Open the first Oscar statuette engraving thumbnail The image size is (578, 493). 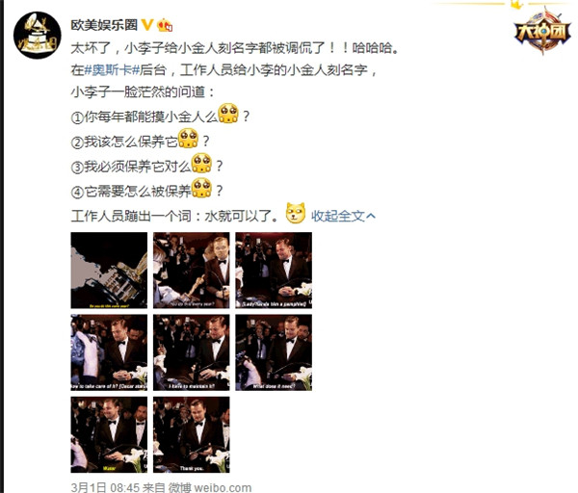109,271
